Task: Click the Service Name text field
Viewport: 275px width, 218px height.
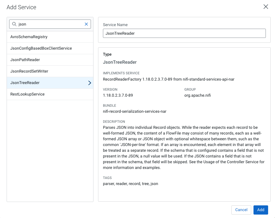Action: click(184, 33)
